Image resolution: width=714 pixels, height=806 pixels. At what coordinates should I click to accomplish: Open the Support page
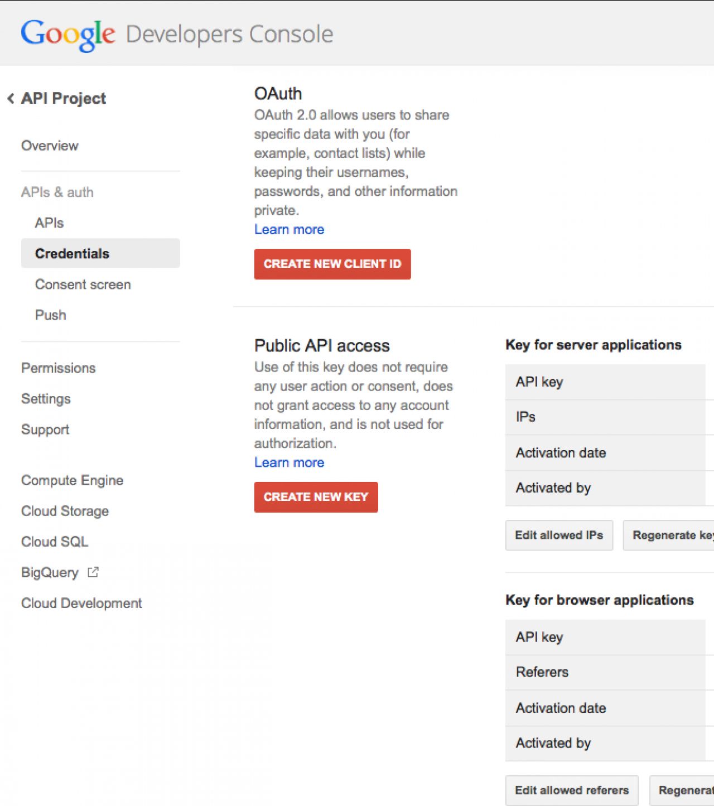(45, 429)
